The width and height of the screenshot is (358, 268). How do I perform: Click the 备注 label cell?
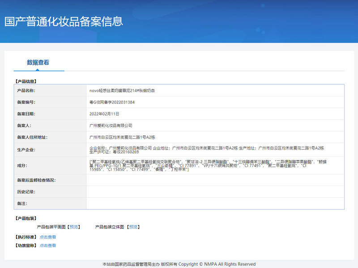(50, 203)
